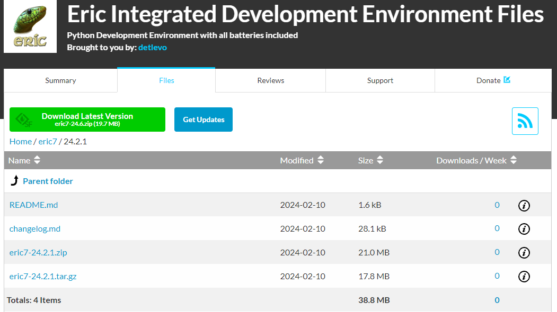Click the up arrow icon for parent folder
Screen dimensions: 557x312
14,180
